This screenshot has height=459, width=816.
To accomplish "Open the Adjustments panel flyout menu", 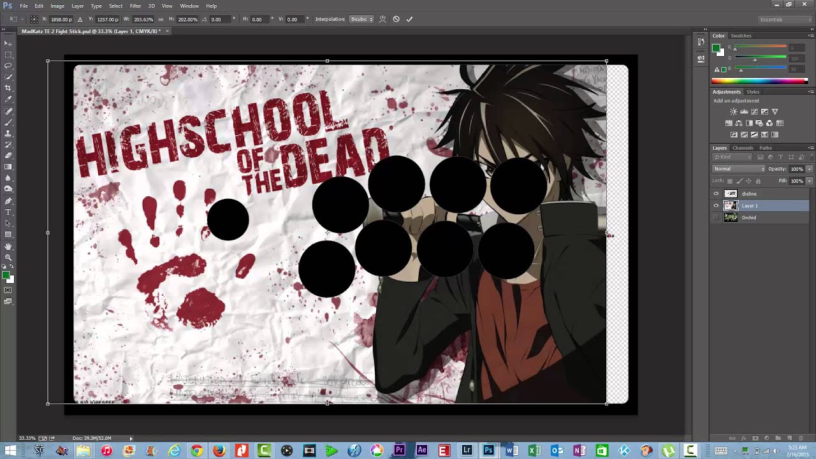I will tap(810, 92).
